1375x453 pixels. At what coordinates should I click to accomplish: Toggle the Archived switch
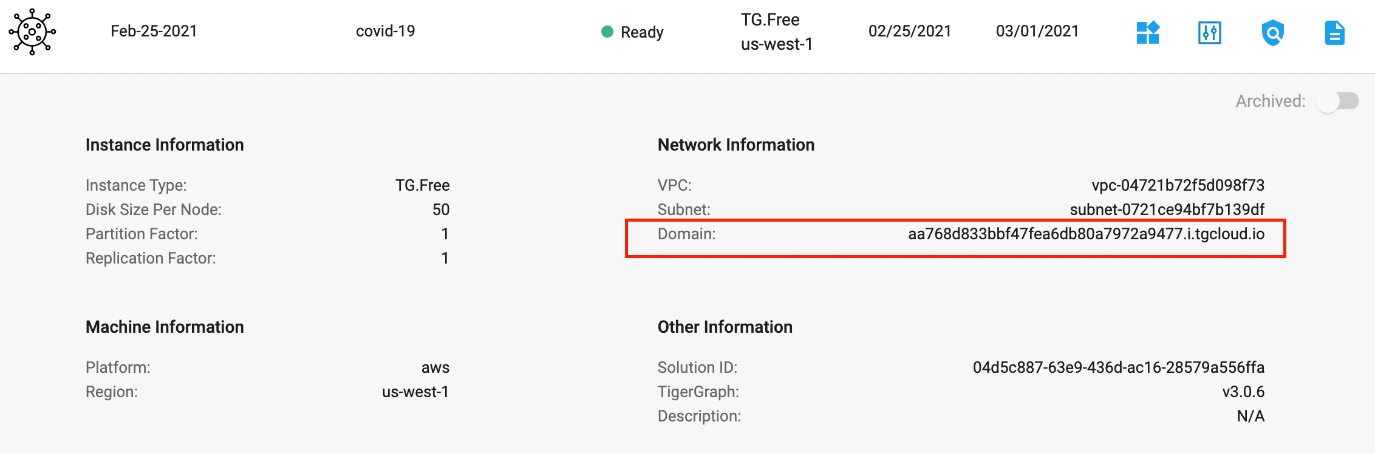[1337, 101]
